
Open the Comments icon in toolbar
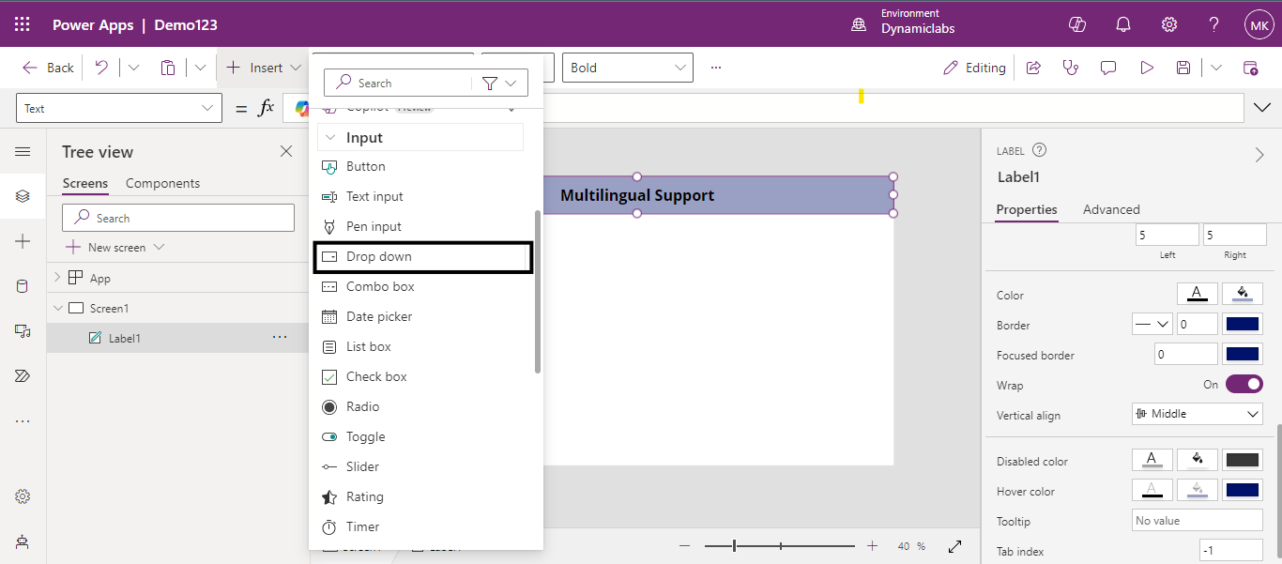(x=1108, y=68)
